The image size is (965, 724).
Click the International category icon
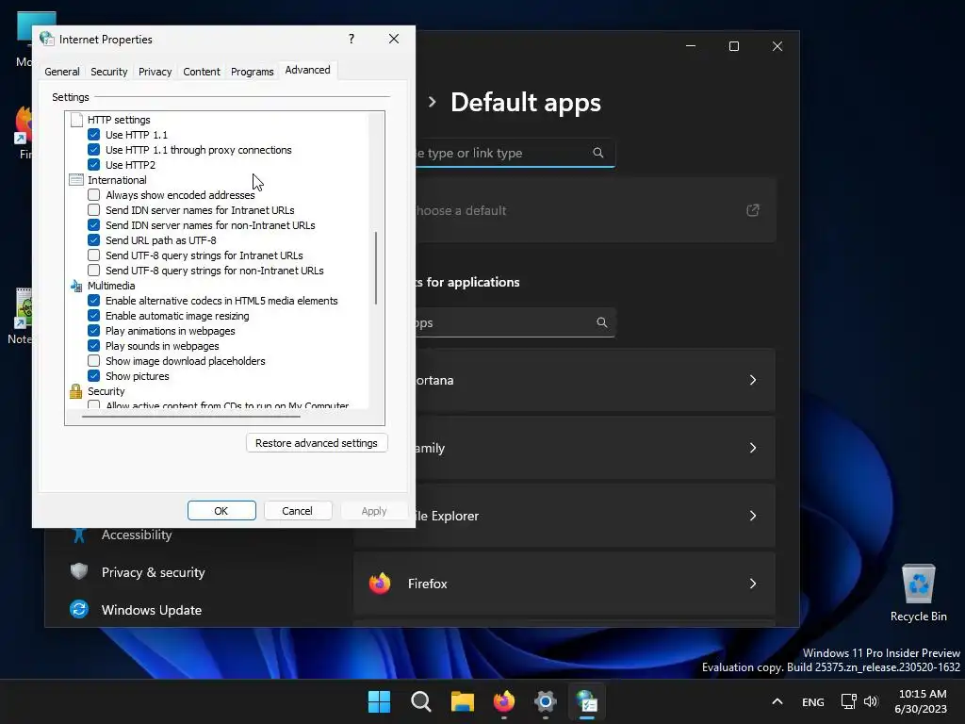point(76,180)
